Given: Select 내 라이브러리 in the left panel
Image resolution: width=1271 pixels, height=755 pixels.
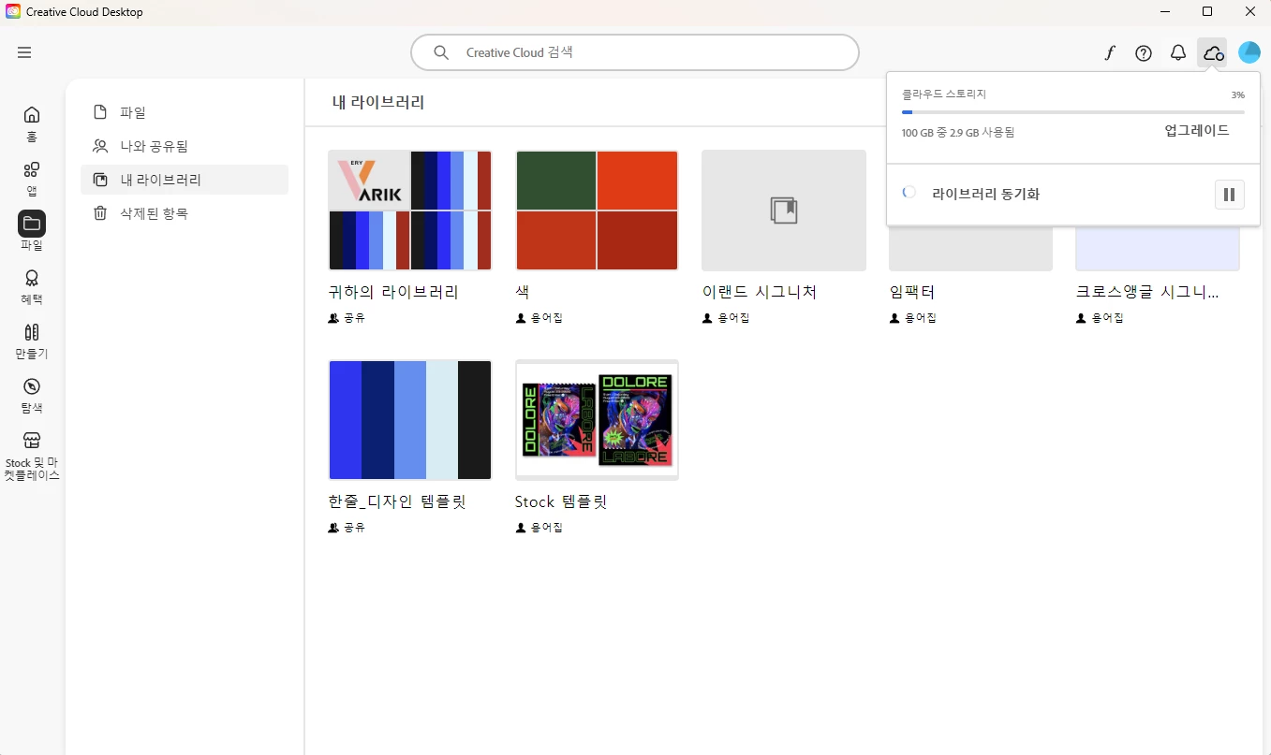Looking at the screenshot, I should tap(185, 180).
